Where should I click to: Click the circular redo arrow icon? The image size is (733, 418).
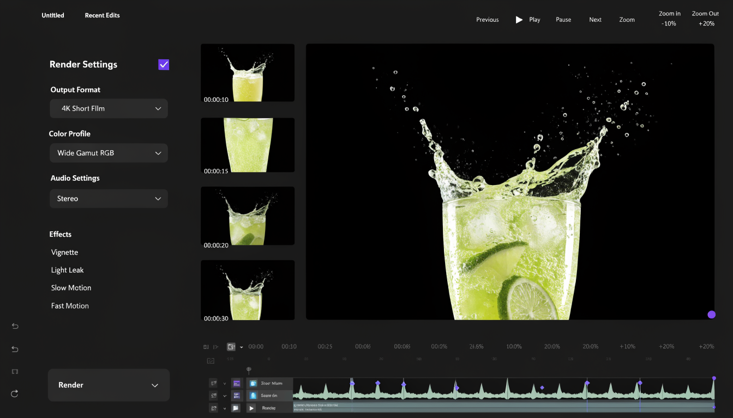click(15, 394)
